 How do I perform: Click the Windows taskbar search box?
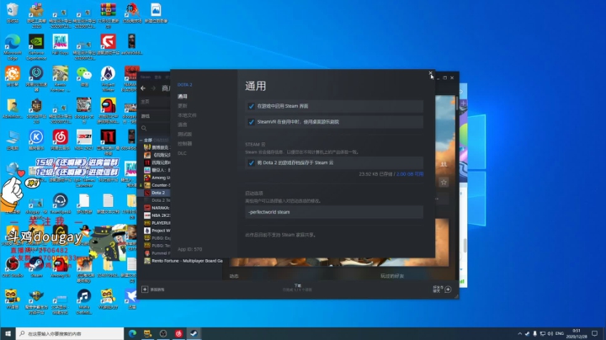coord(70,333)
